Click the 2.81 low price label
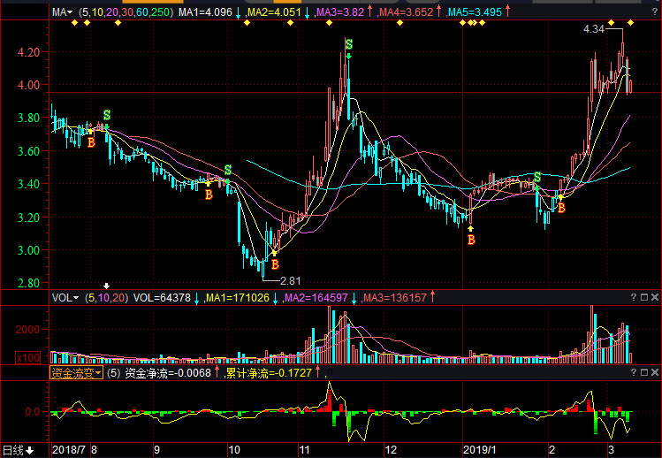Screen dimensions: 662x458 (x=291, y=281)
